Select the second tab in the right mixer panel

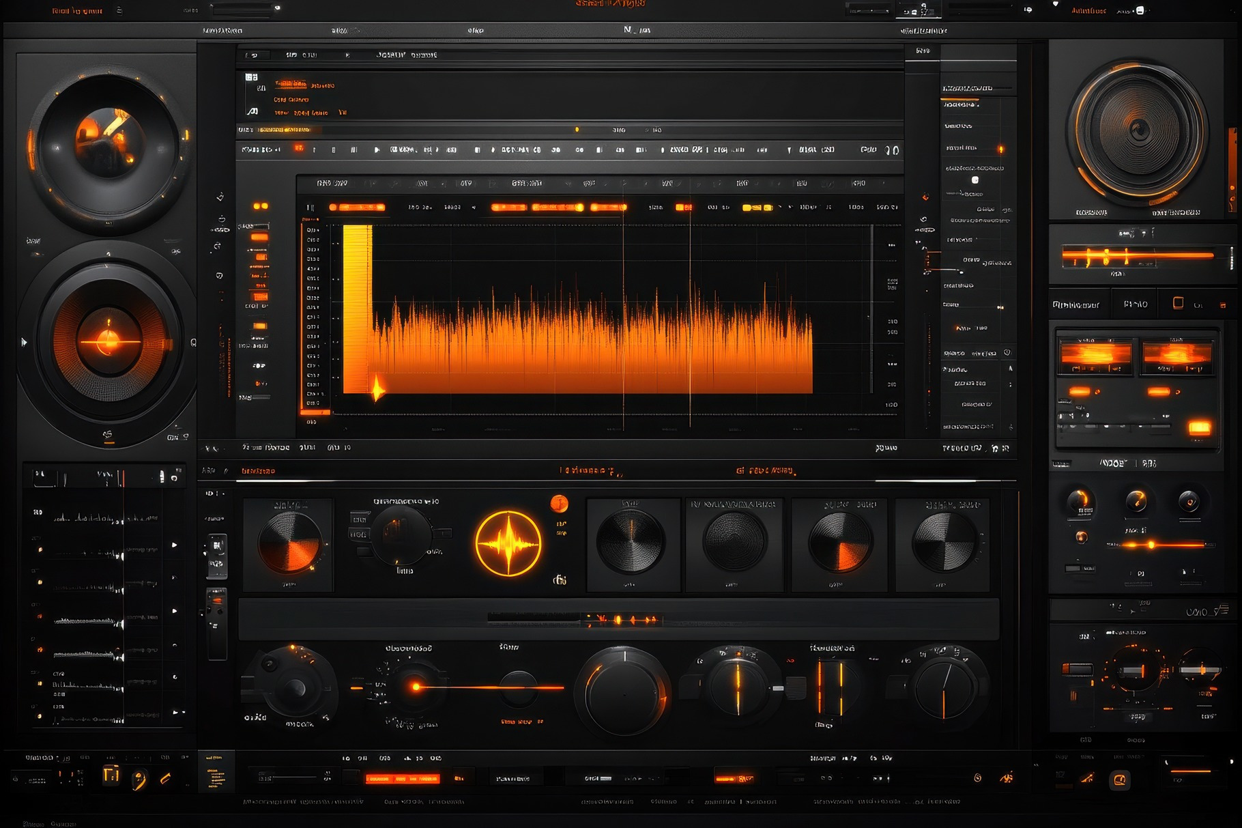(x=1136, y=304)
